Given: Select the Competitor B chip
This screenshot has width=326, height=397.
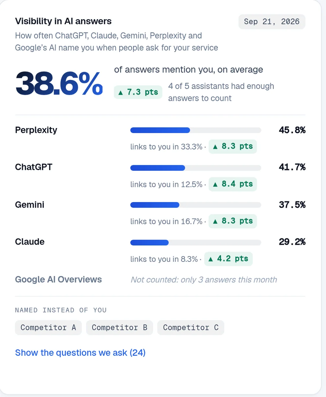Looking at the screenshot, I should (x=120, y=328).
